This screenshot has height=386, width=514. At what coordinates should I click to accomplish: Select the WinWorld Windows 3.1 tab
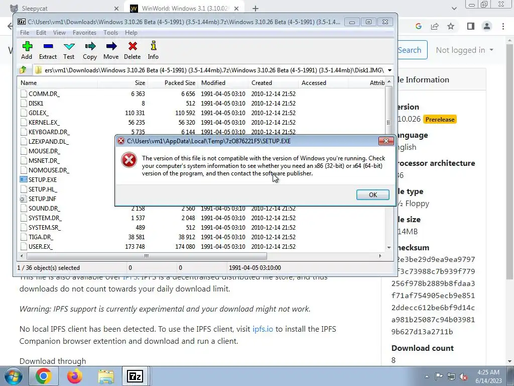click(184, 9)
